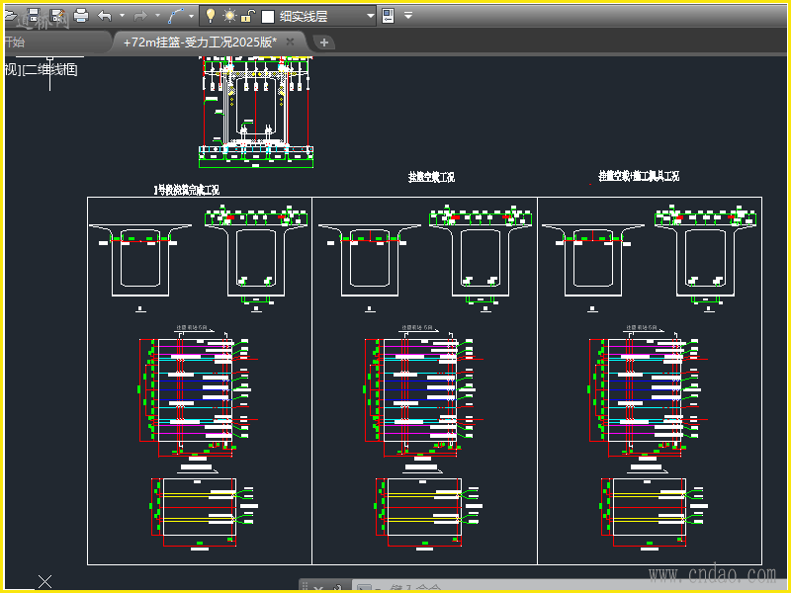Click the 二维线框 visual style label
Screen dimensions: 791x593
51,69
